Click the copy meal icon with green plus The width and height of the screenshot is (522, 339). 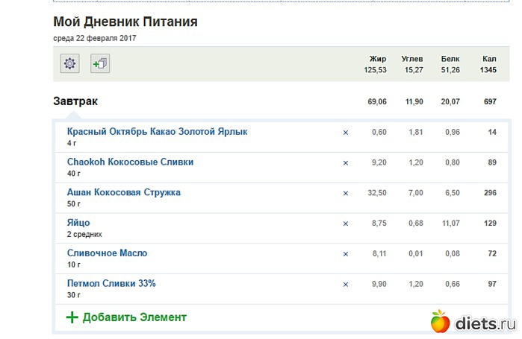tap(100, 64)
